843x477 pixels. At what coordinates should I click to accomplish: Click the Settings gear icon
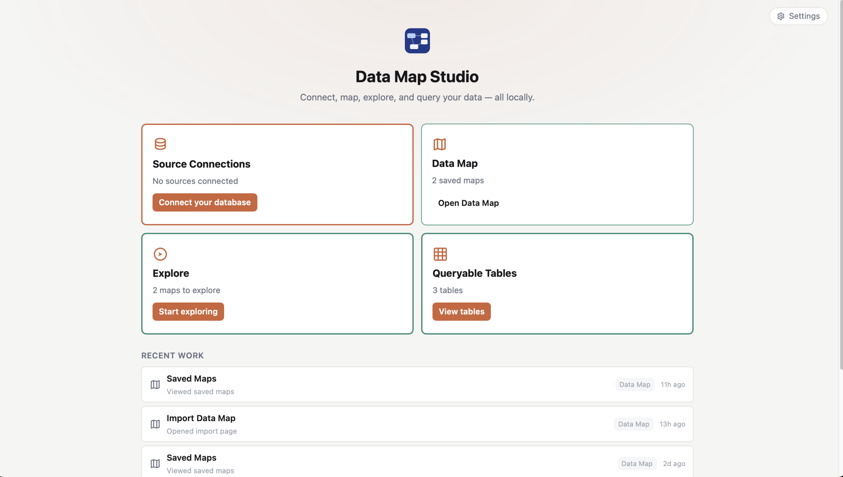[781, 16]
